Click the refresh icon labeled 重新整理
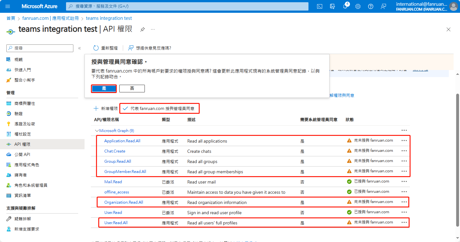This screenshot has height=242, width=460. pos(96,48)
